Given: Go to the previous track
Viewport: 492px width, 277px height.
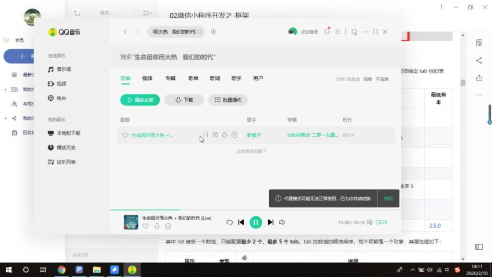Looking at the screenshot, I should coord(241,223).
